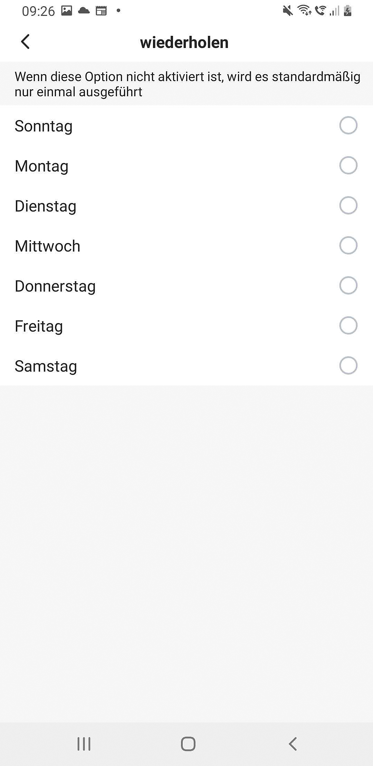
Task: Tap the Wi-Fi status icon
Action: 304,11
